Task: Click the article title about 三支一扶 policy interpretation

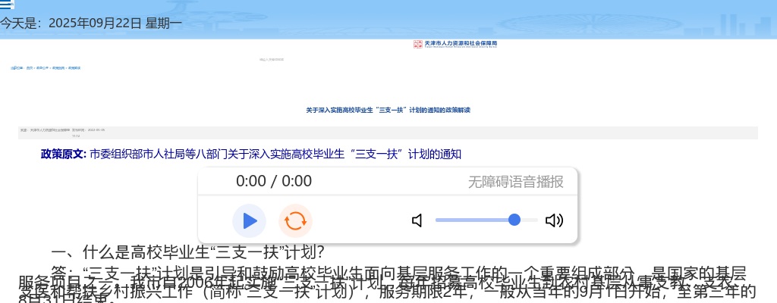Action: point(388,110)
